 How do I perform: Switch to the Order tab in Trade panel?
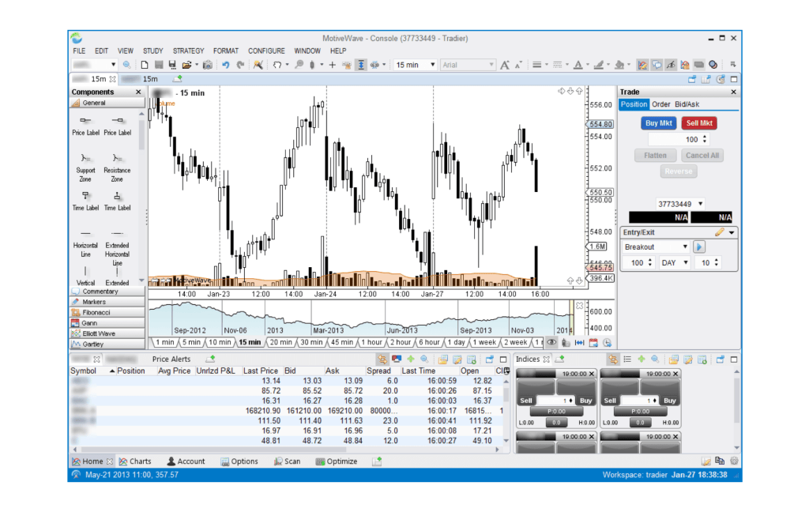point(661,104)
